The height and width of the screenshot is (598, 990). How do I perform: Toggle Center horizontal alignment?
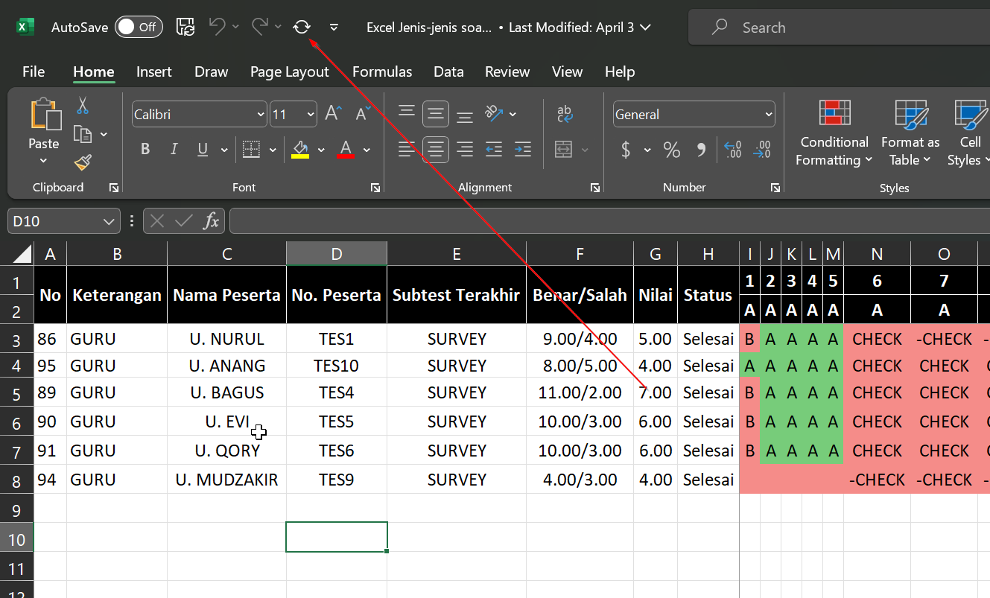click(436, 150)
